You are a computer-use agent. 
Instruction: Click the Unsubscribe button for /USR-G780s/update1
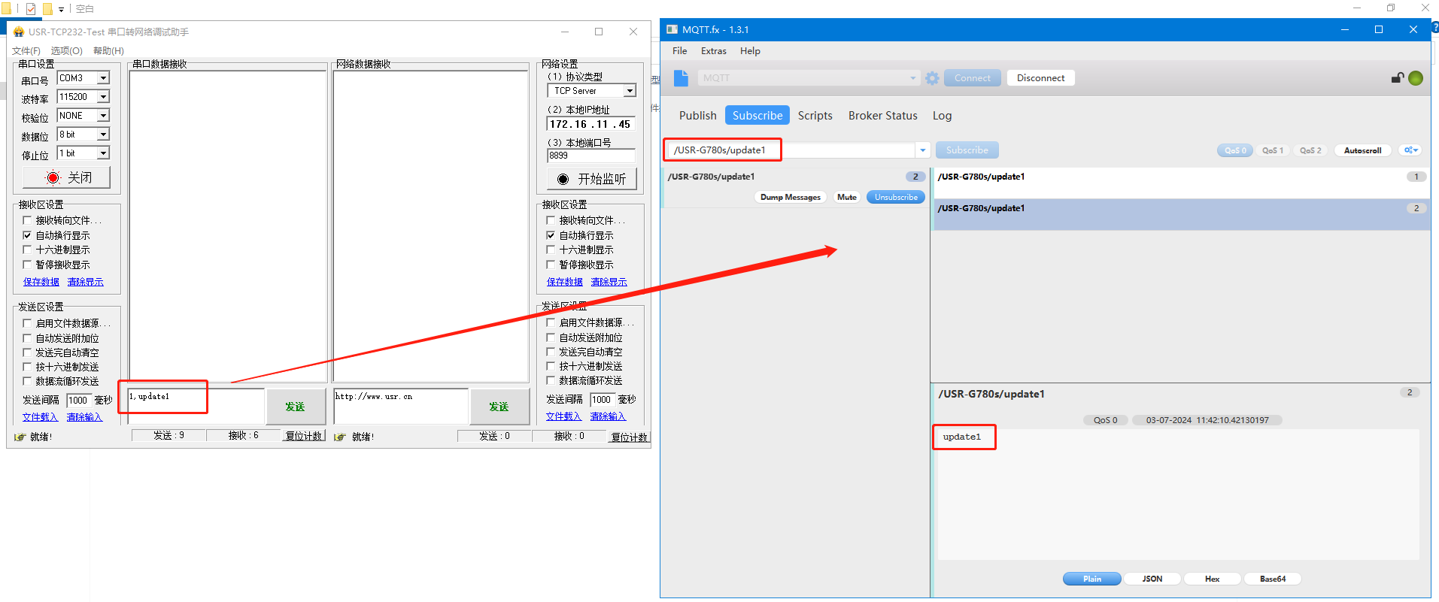pos(895,197)
